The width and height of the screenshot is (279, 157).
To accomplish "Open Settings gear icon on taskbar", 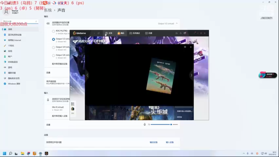I will [x=40, y=154].
